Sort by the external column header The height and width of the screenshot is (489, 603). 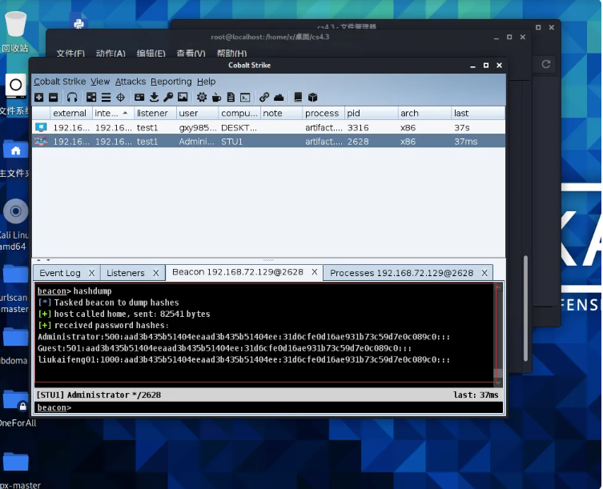click(70, 113)
